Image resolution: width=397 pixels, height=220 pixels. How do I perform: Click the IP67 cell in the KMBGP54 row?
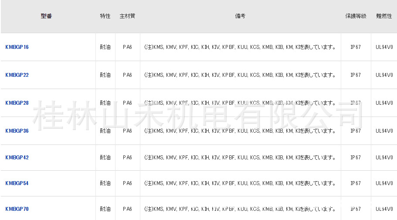point(356,183)
